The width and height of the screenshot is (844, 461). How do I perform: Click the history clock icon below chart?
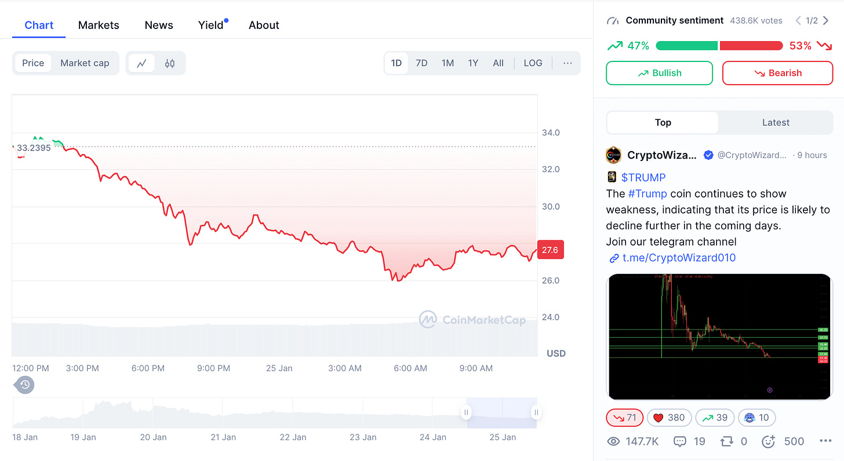pyautogui.click(x=25, y=385)
